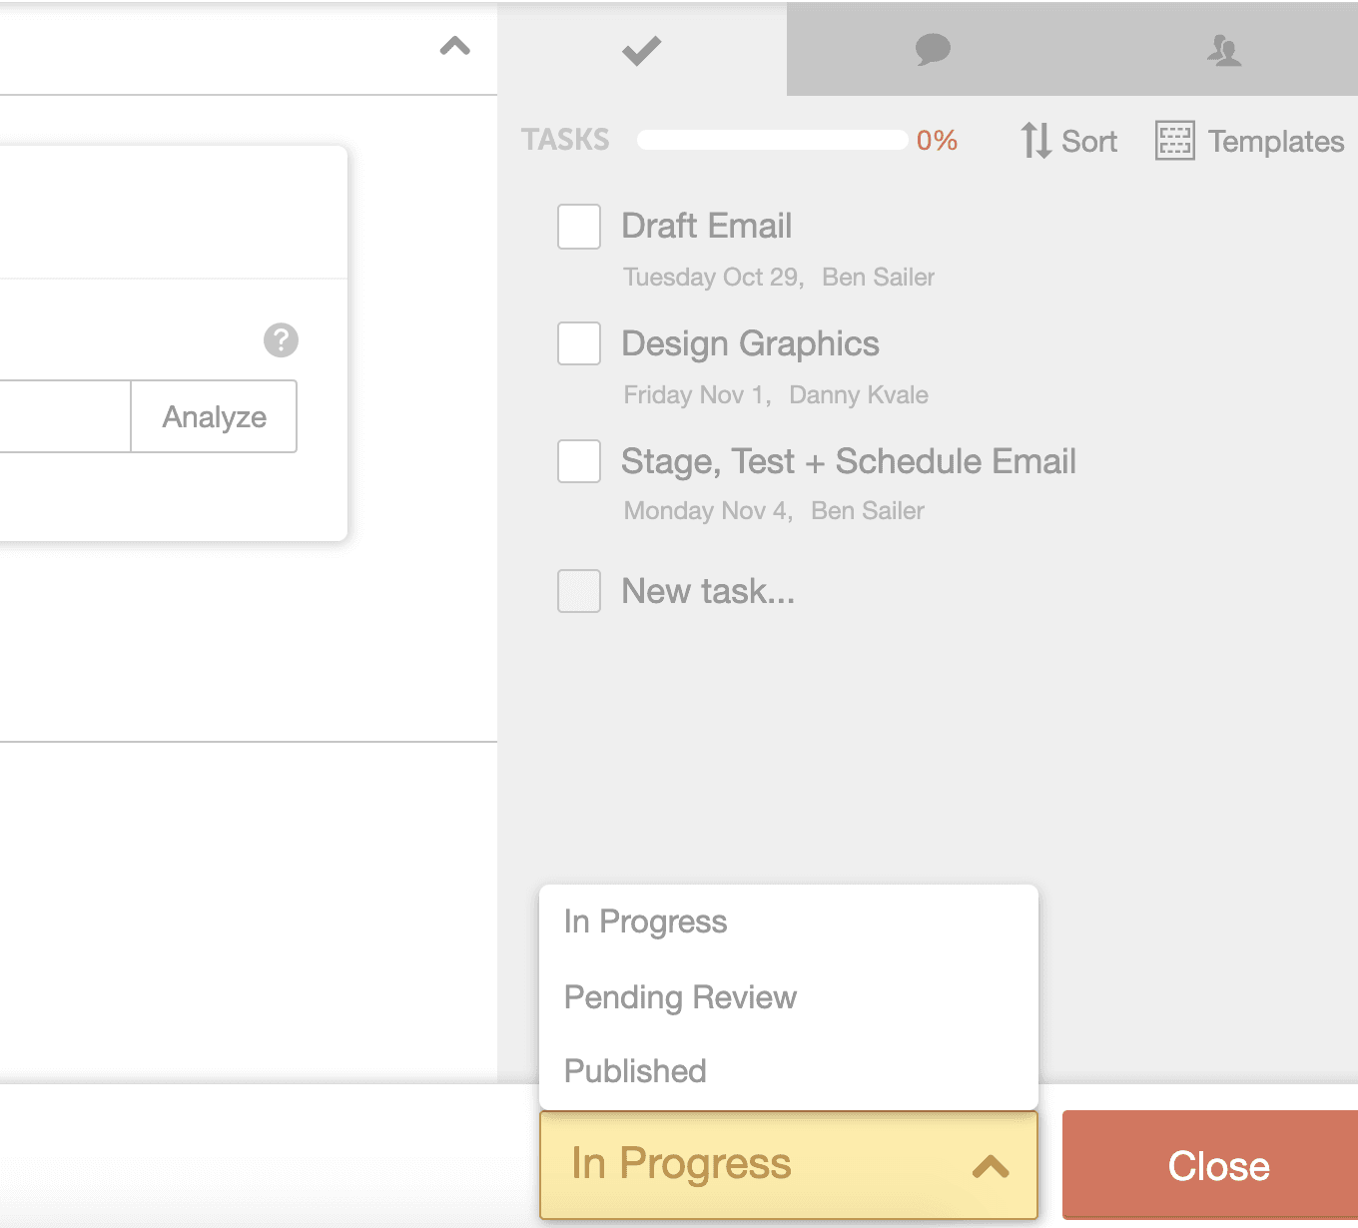Collapse the panel with the top chevron
Image resolution: width=1358 pixels, height=1228 pixels.
[x=455, y=46]
